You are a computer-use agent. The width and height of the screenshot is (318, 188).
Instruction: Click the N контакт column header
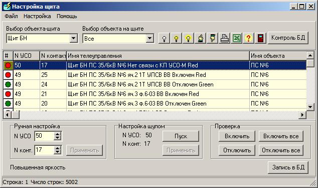(x=53, y=56)
